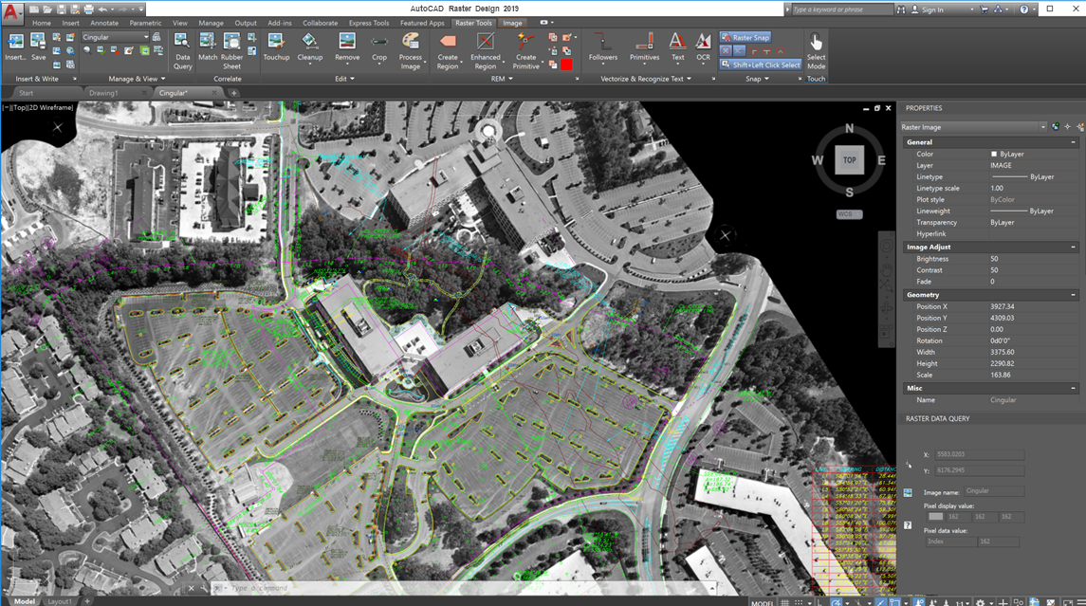Collapse the Image Adjust section

[1074, 247]
